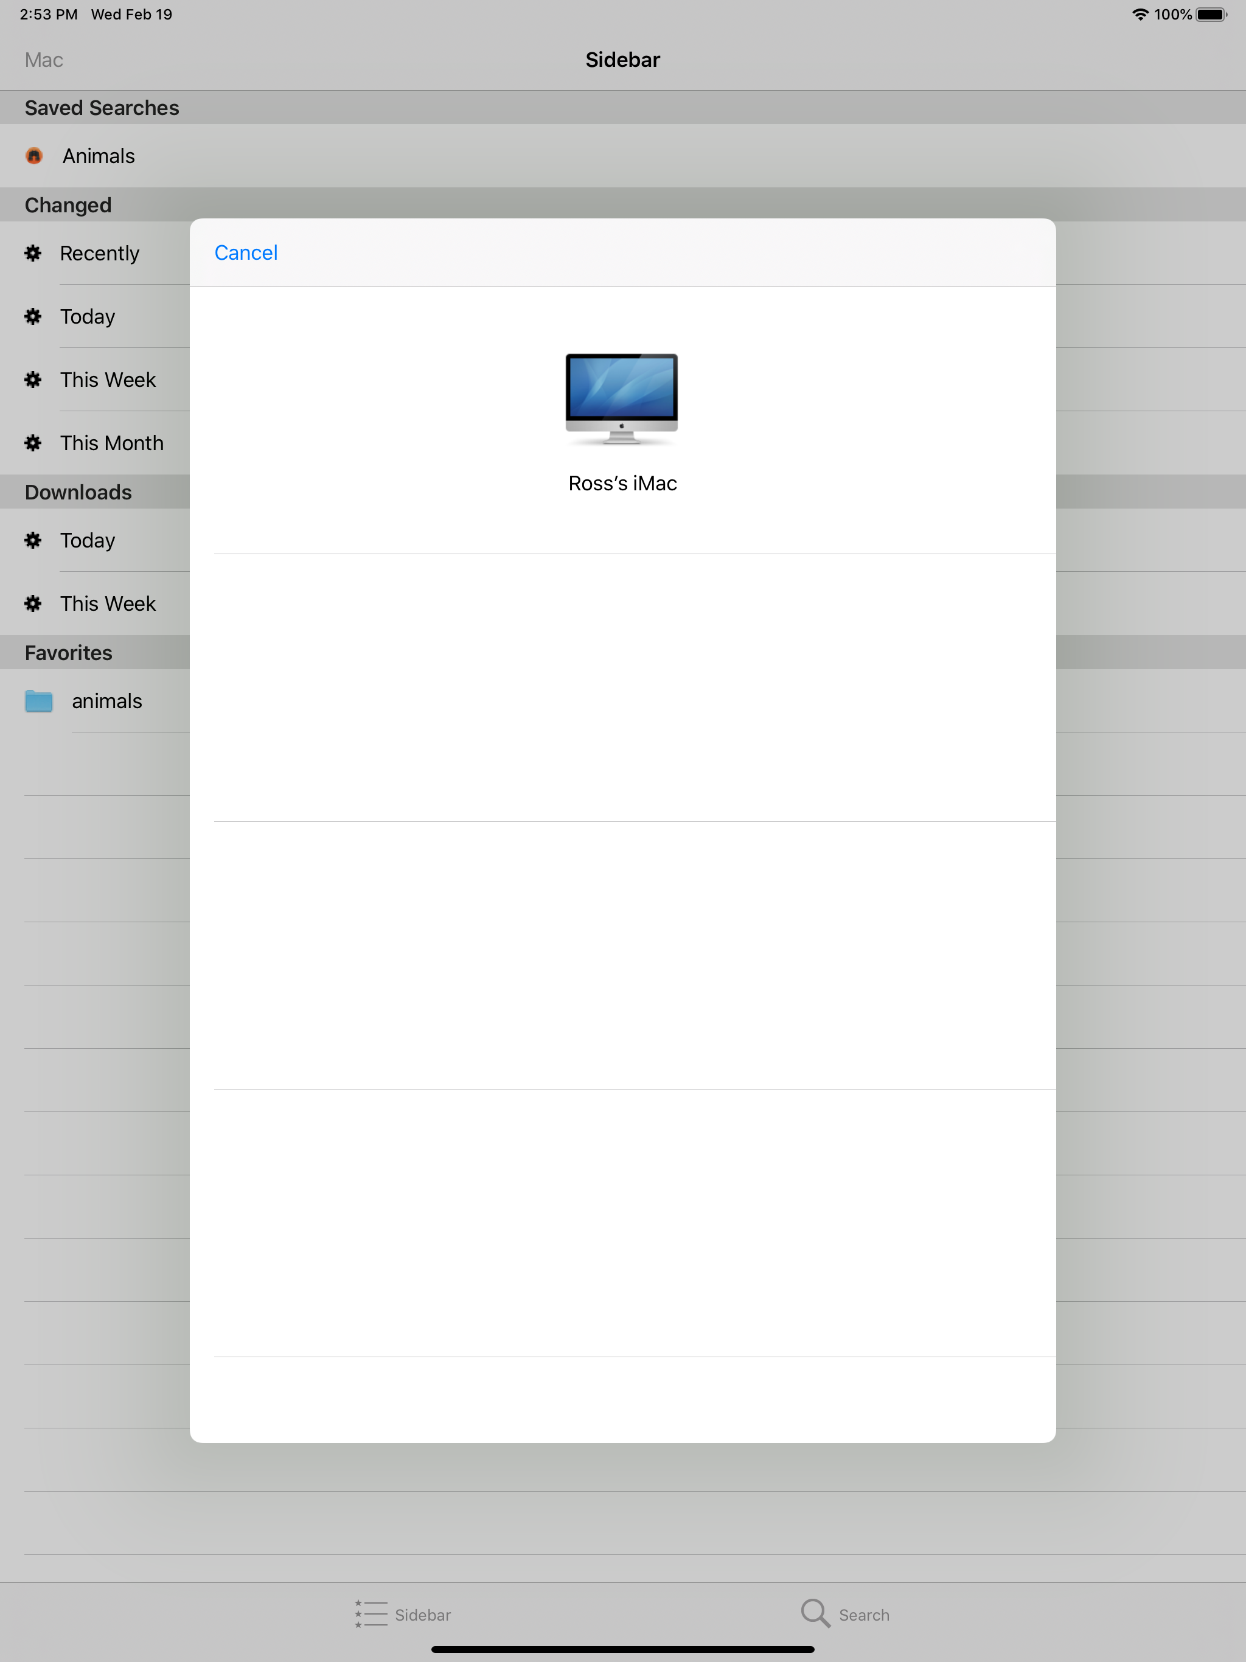Open the This Month changed search
This screenshot has height=1662, width=1246.
(112, 442)
